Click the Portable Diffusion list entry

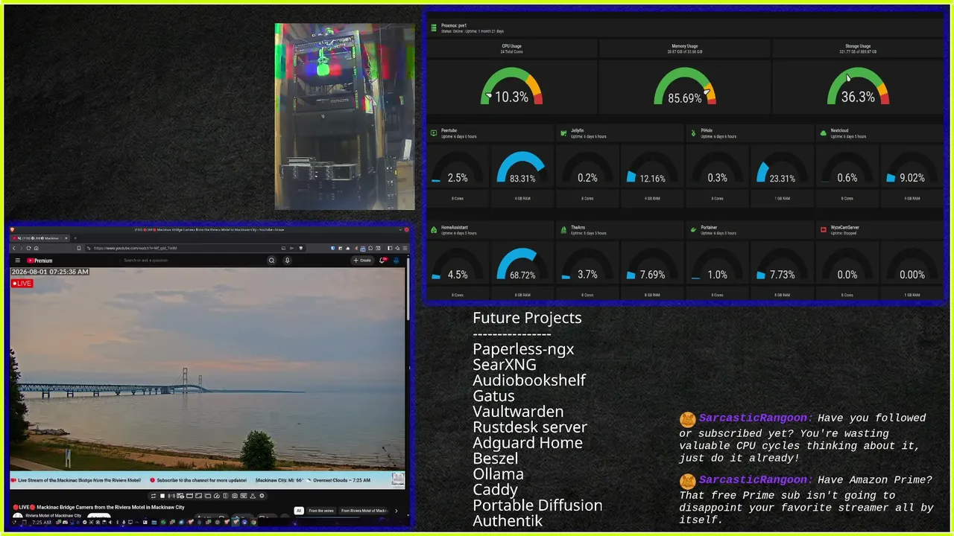point(537,505)
